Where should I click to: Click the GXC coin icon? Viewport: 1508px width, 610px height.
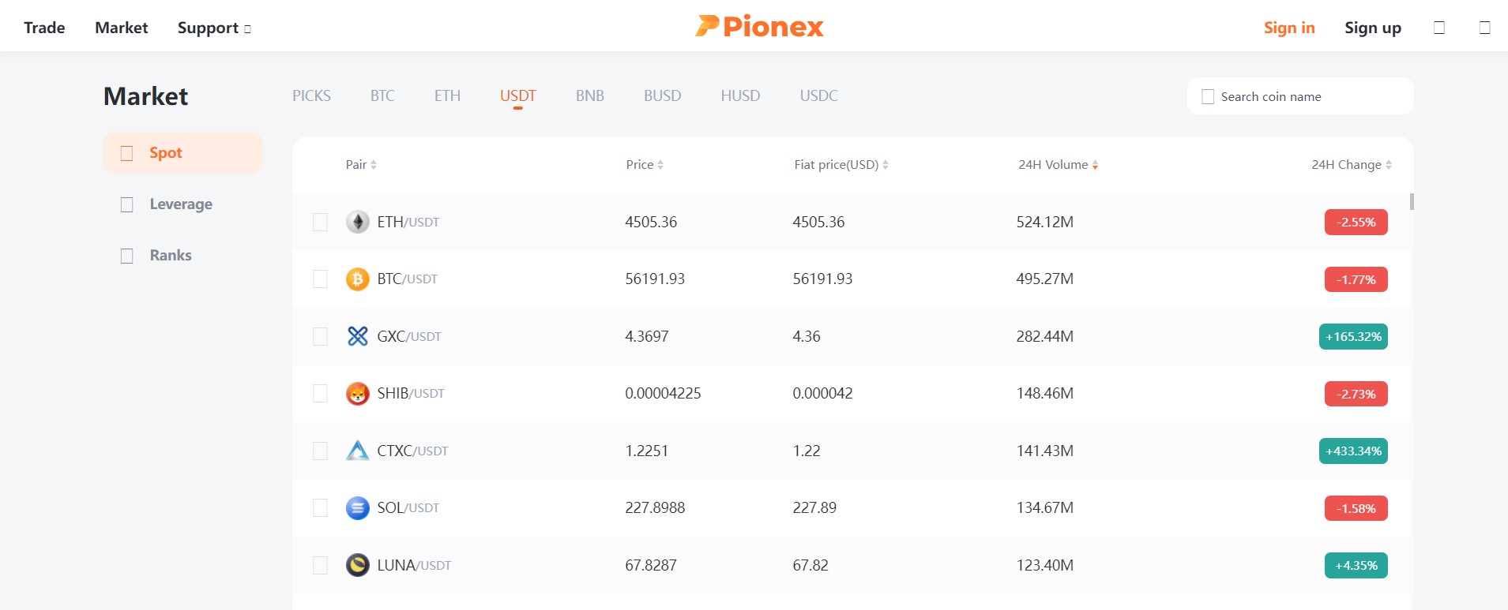click(x=358, y=336)
